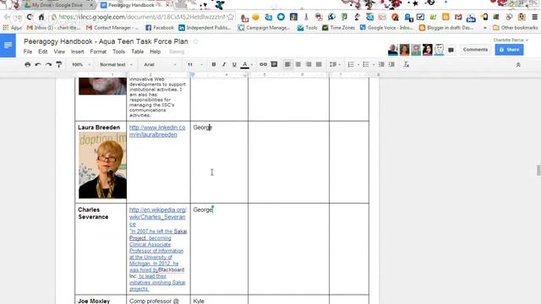Open Chrome's hamburger menu
Screen dimensions: 541x304
(x=534, y=17)
